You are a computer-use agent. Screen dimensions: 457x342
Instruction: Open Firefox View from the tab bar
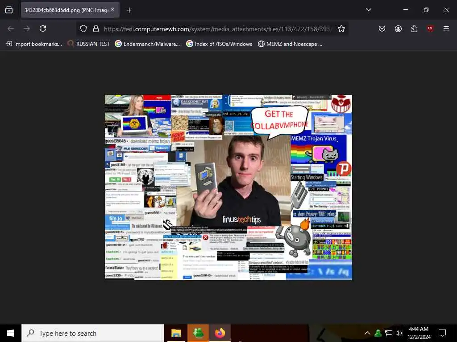tap(9, 10)
